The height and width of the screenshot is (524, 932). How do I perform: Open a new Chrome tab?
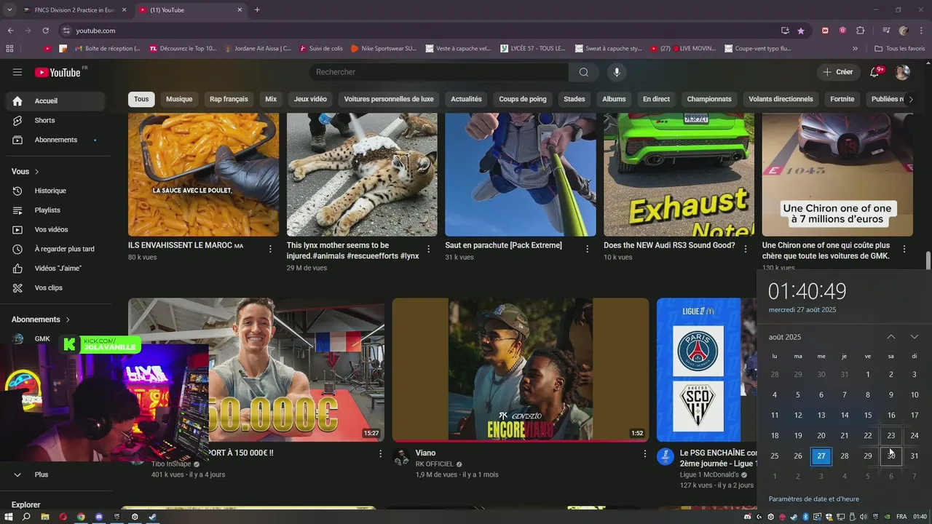tap(257, 9)
